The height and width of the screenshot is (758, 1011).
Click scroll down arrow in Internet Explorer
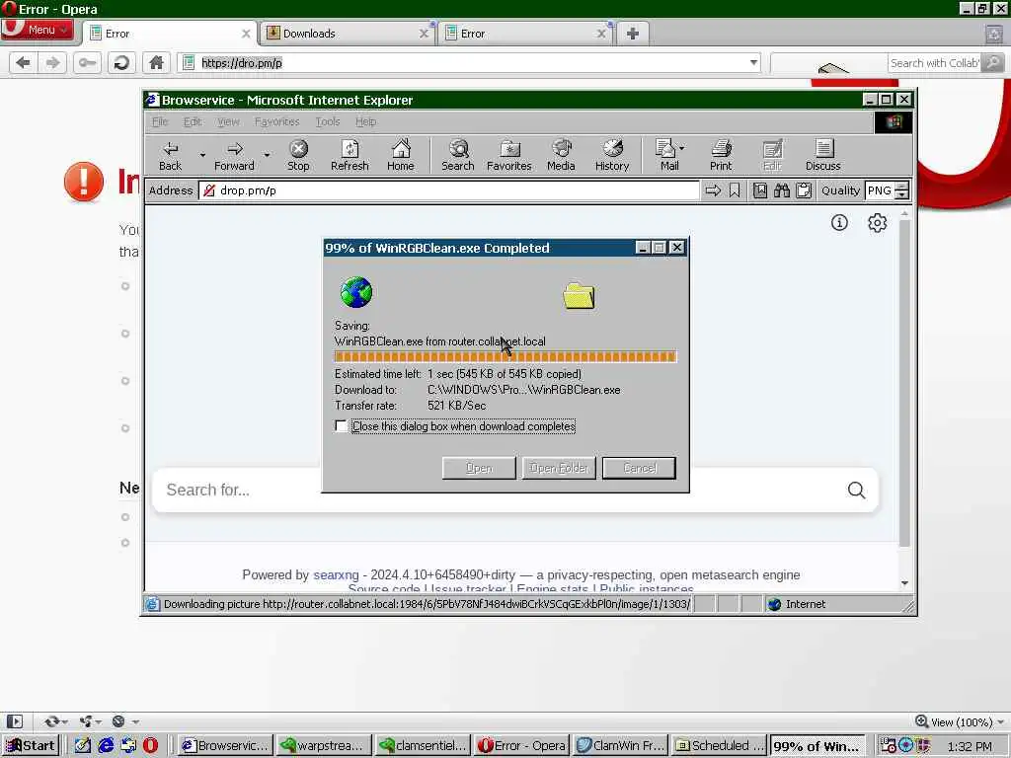click(904, 582)
